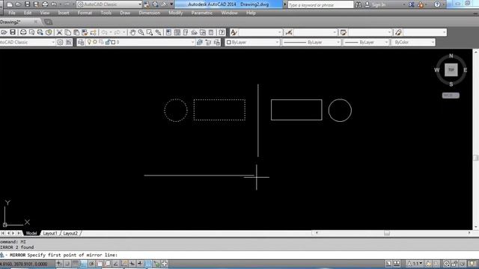Click the WCS button below the ViewCube
Image resolution: width=479 pixels, height=269 pixels.
pyautogui.click(x=451, y=96)
